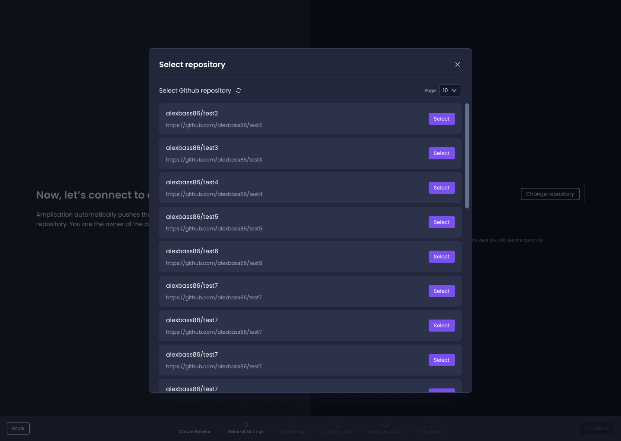Click the github.com/alexbass86/test5 URL text
Image resolution: width=621 pixels, height=441 pixels.
click(214, 229)
